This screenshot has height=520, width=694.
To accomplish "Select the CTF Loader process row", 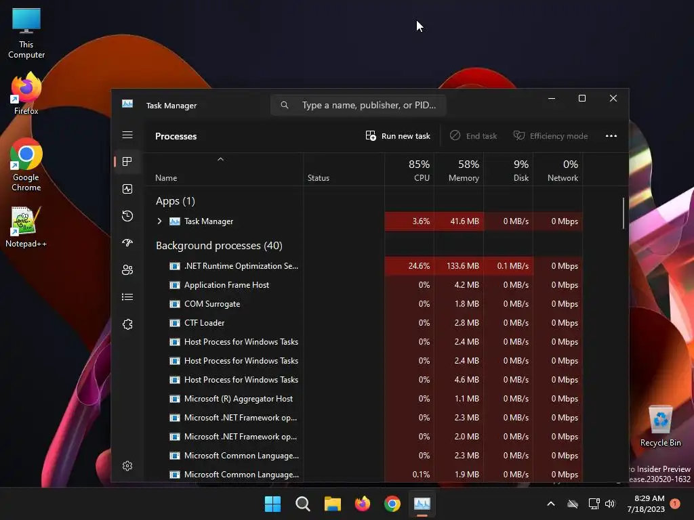I will coord(364,323).
